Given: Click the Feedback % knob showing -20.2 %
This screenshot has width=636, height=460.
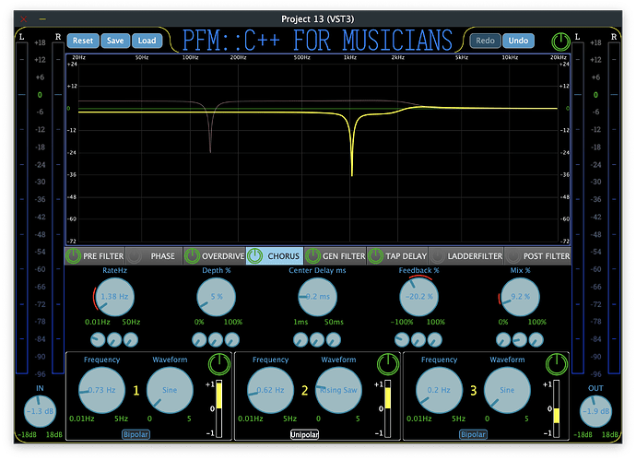Looking at the screenshot, I should point(419,297).
